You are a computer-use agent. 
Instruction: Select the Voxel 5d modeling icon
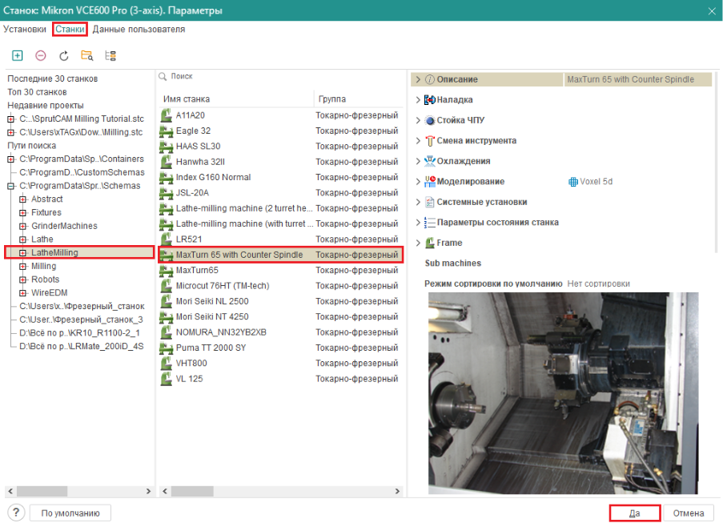point(572,182)
